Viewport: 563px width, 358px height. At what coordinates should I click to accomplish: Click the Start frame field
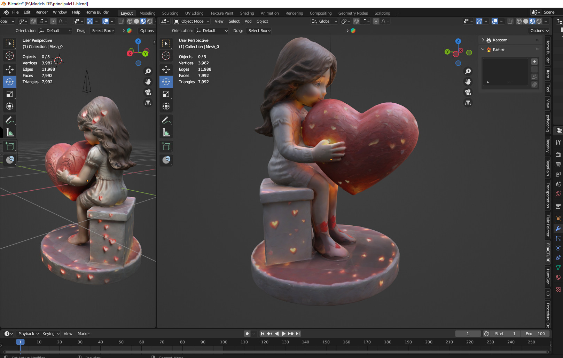click(x=506, y=334)
